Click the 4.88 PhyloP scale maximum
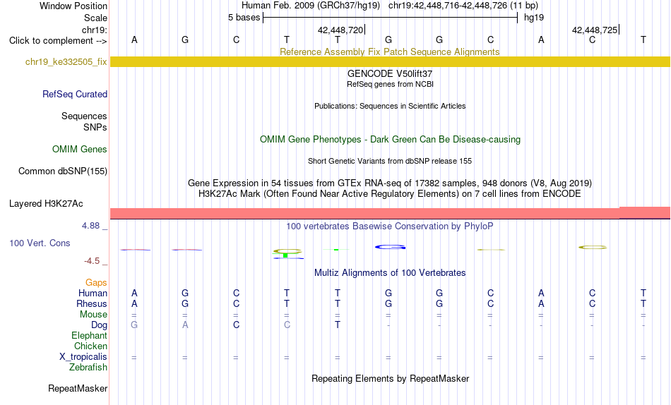The image size is (671, 405). (90, 226)
